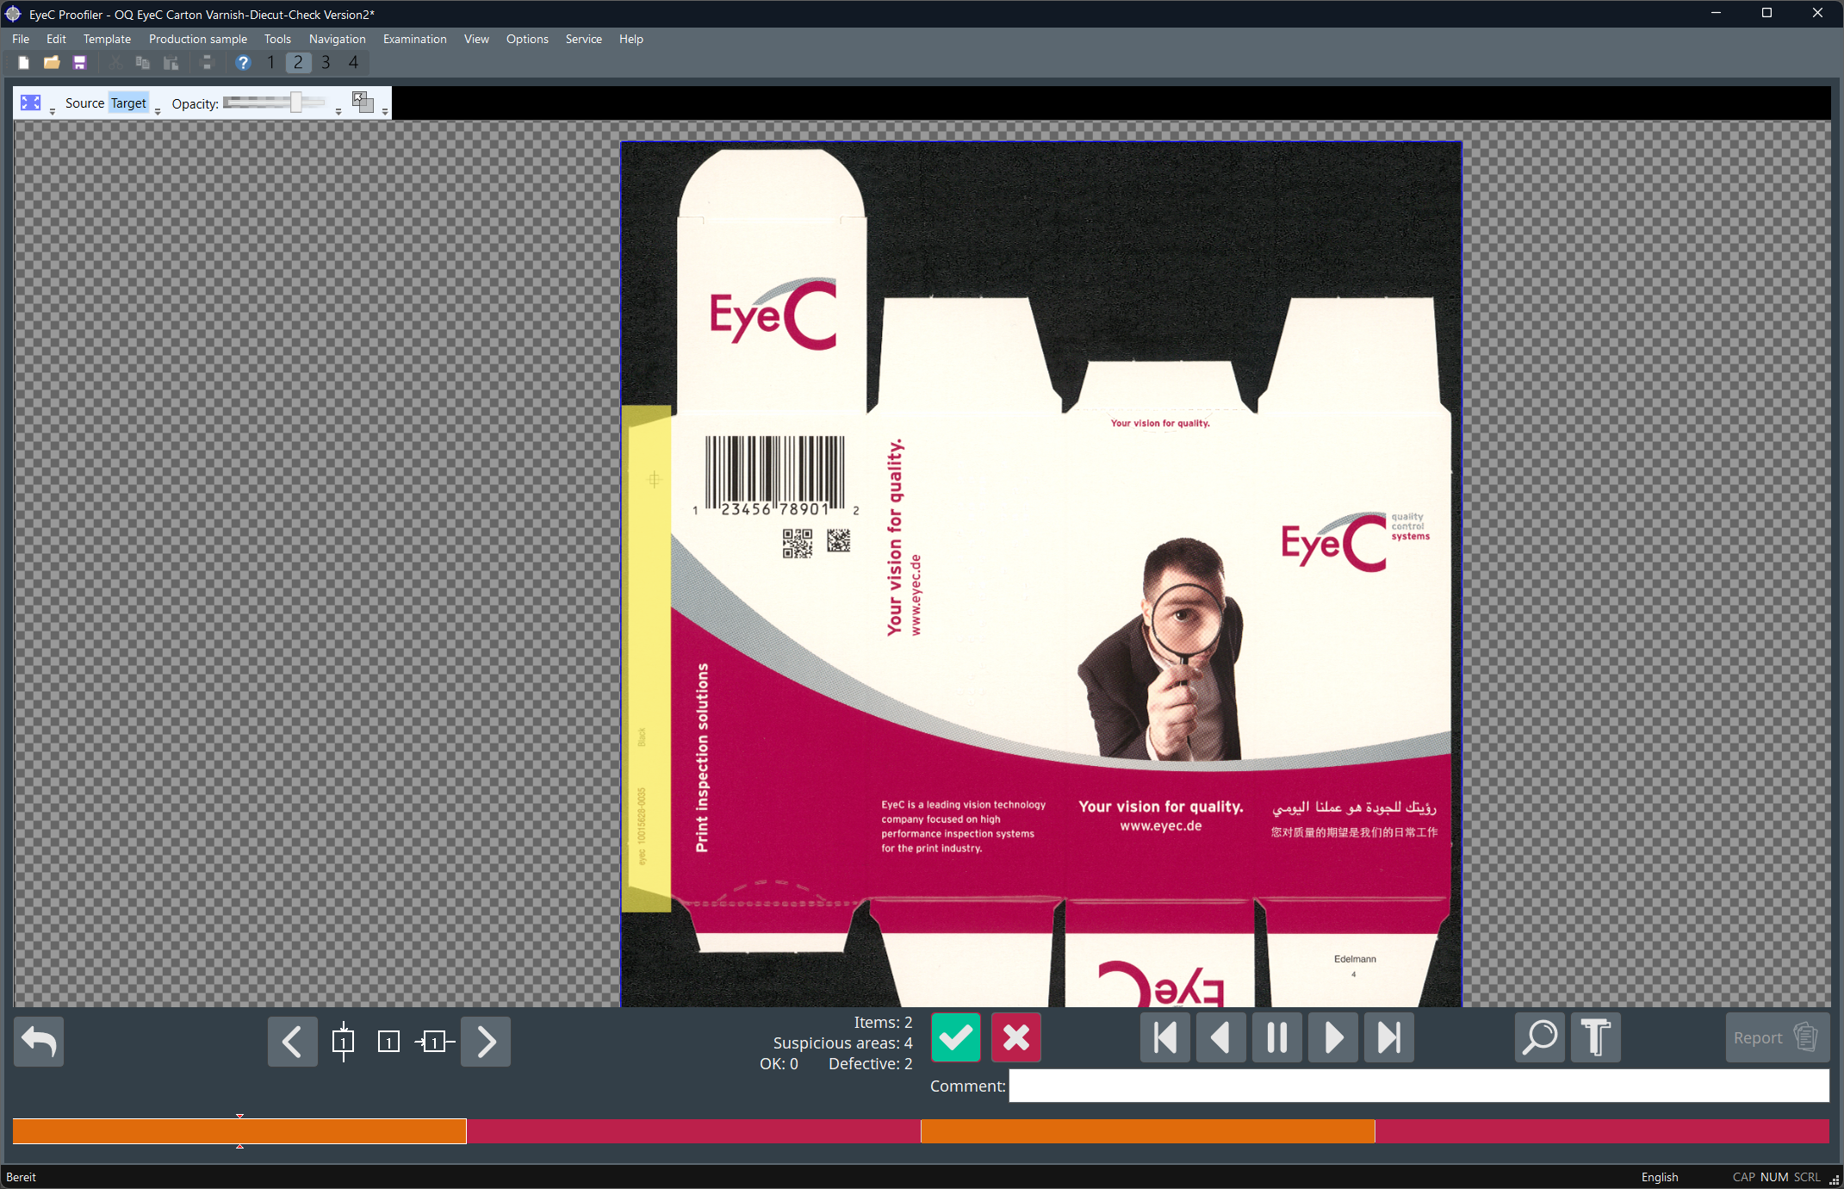This screenshot has height=1189, width=1844.
Task: Click the blue fit-to-screen icon
Action: click(31, 103)
